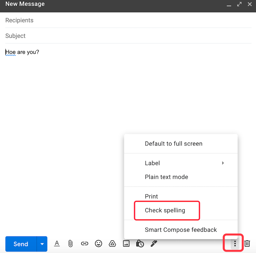Attach files with paperclip icon
The width and height of the screenshot is (256, 253).
pyautogui.click(x=71, y=244)
